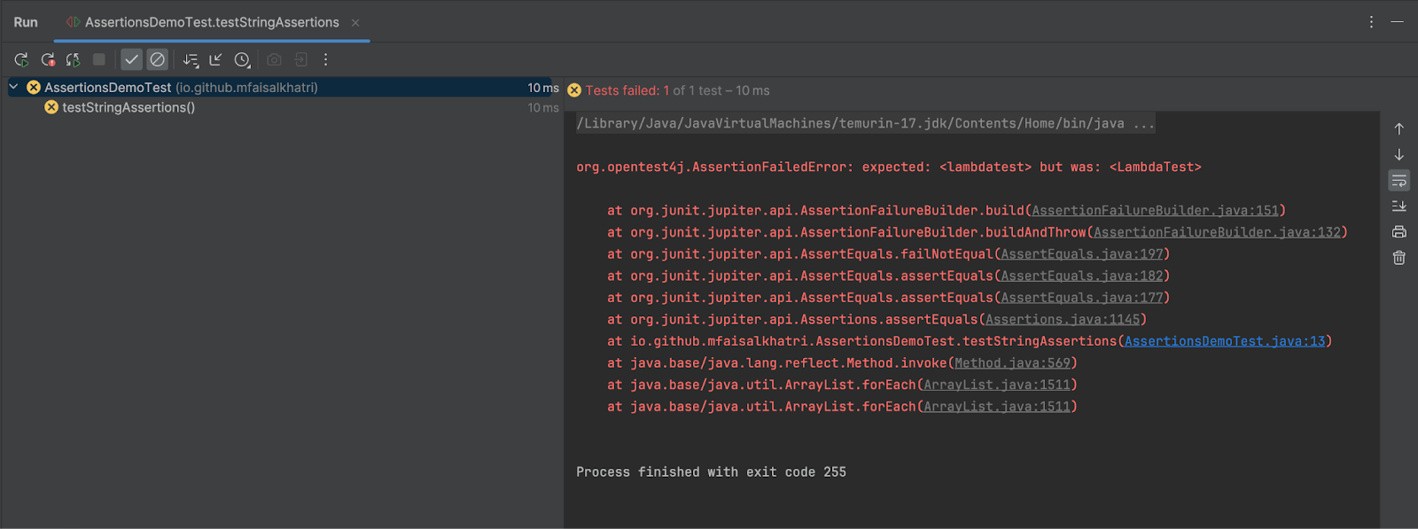
Task: Click Export Test Results icon
Action: 300,59
